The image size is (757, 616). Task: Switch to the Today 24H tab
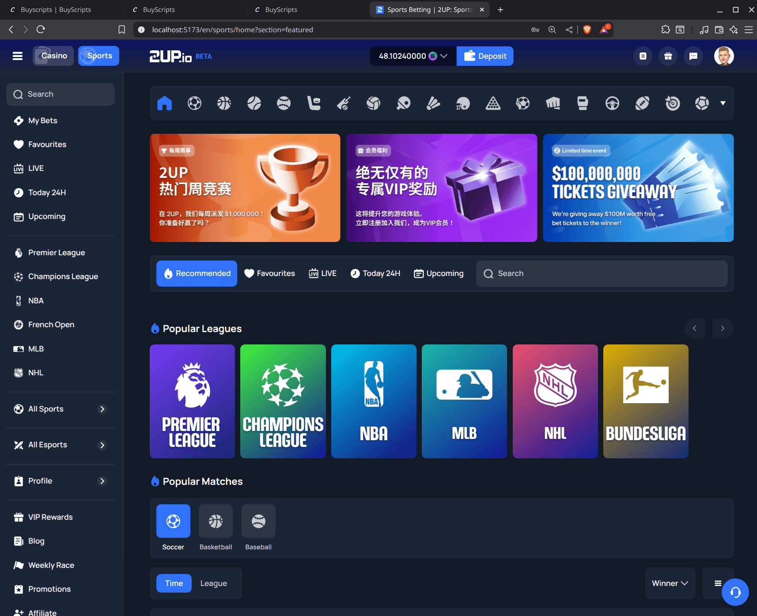coord(375,273)
